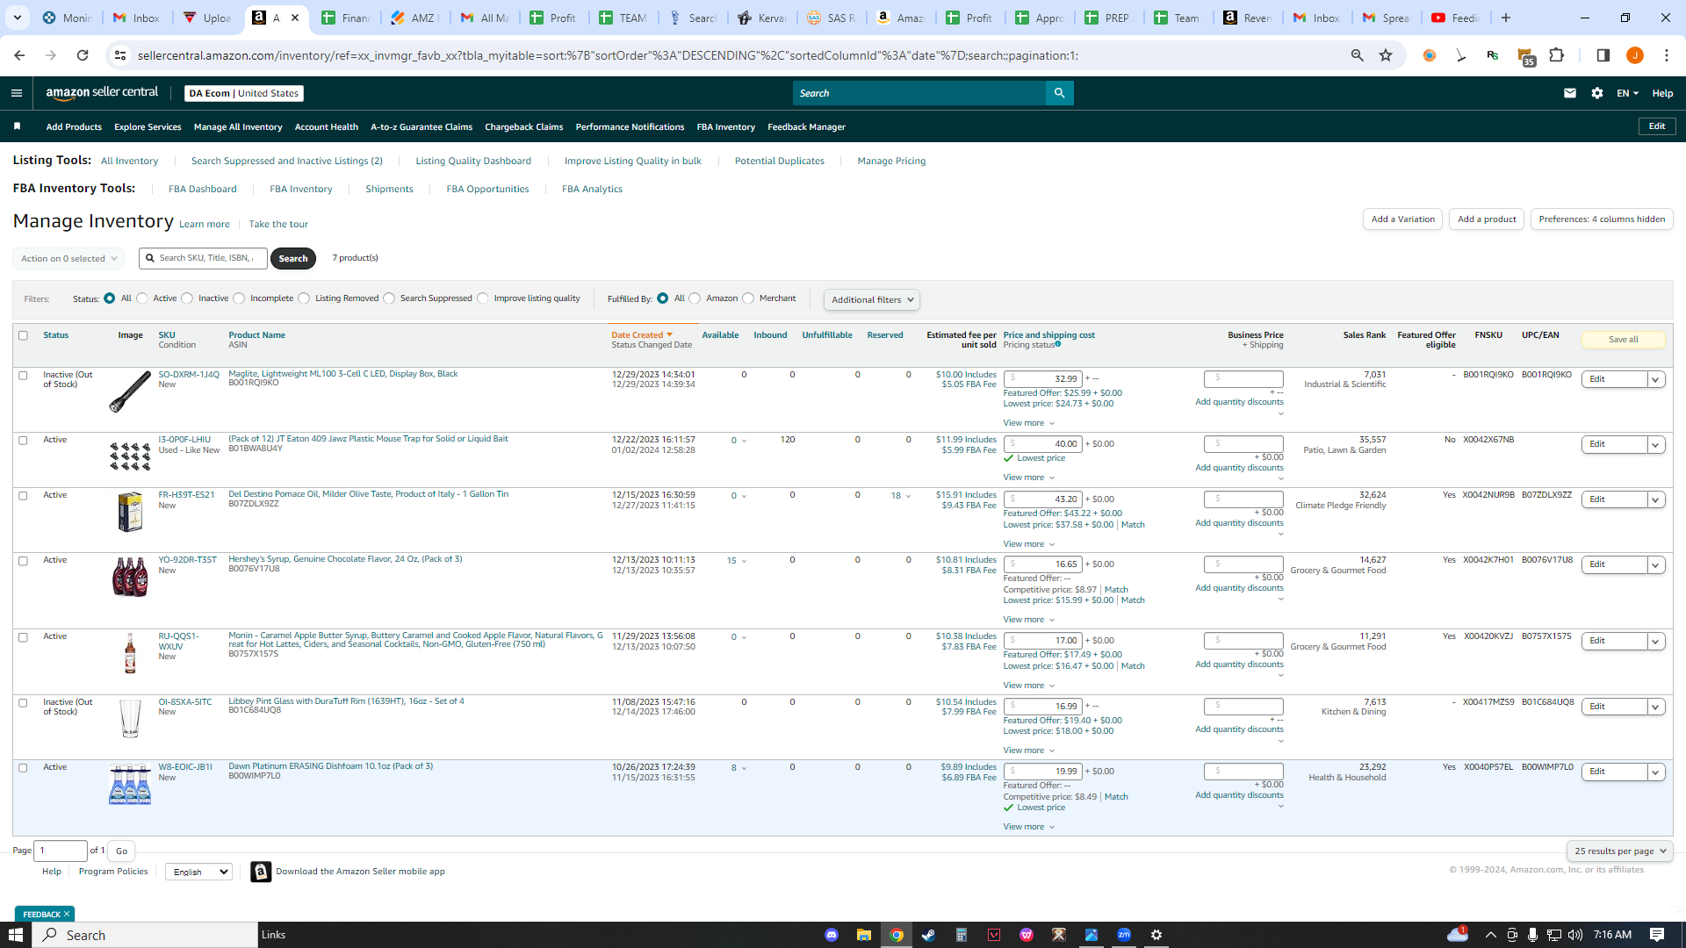Screen dimensions: 1686x948
Task: Click the bookmark flag icon in navigation bar
Action: [x=18, y=126]
